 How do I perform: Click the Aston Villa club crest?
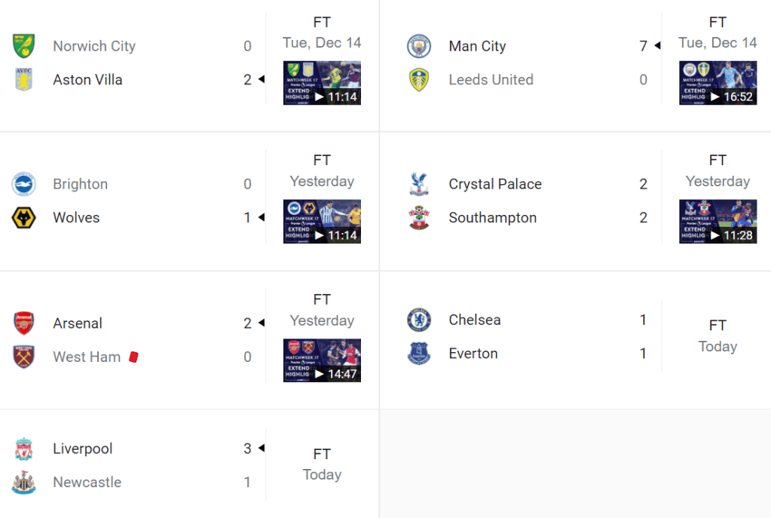coord(24,80)
